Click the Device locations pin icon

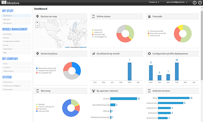(x=38, y=54)
